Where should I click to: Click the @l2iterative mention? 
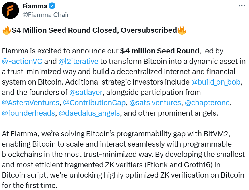coord(78,61)
